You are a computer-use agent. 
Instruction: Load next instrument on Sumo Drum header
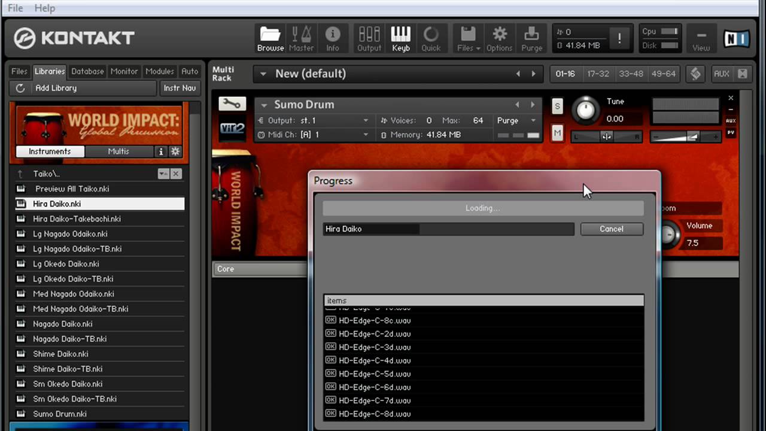[533, 104]
